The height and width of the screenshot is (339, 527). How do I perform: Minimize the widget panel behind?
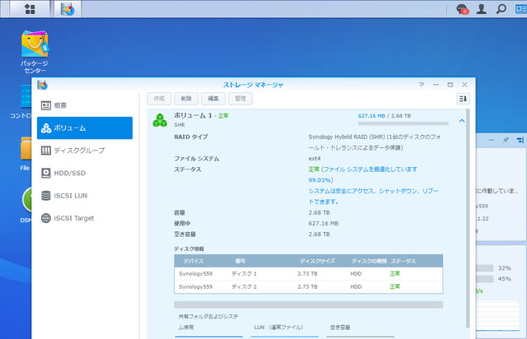[x=491, y=140]
